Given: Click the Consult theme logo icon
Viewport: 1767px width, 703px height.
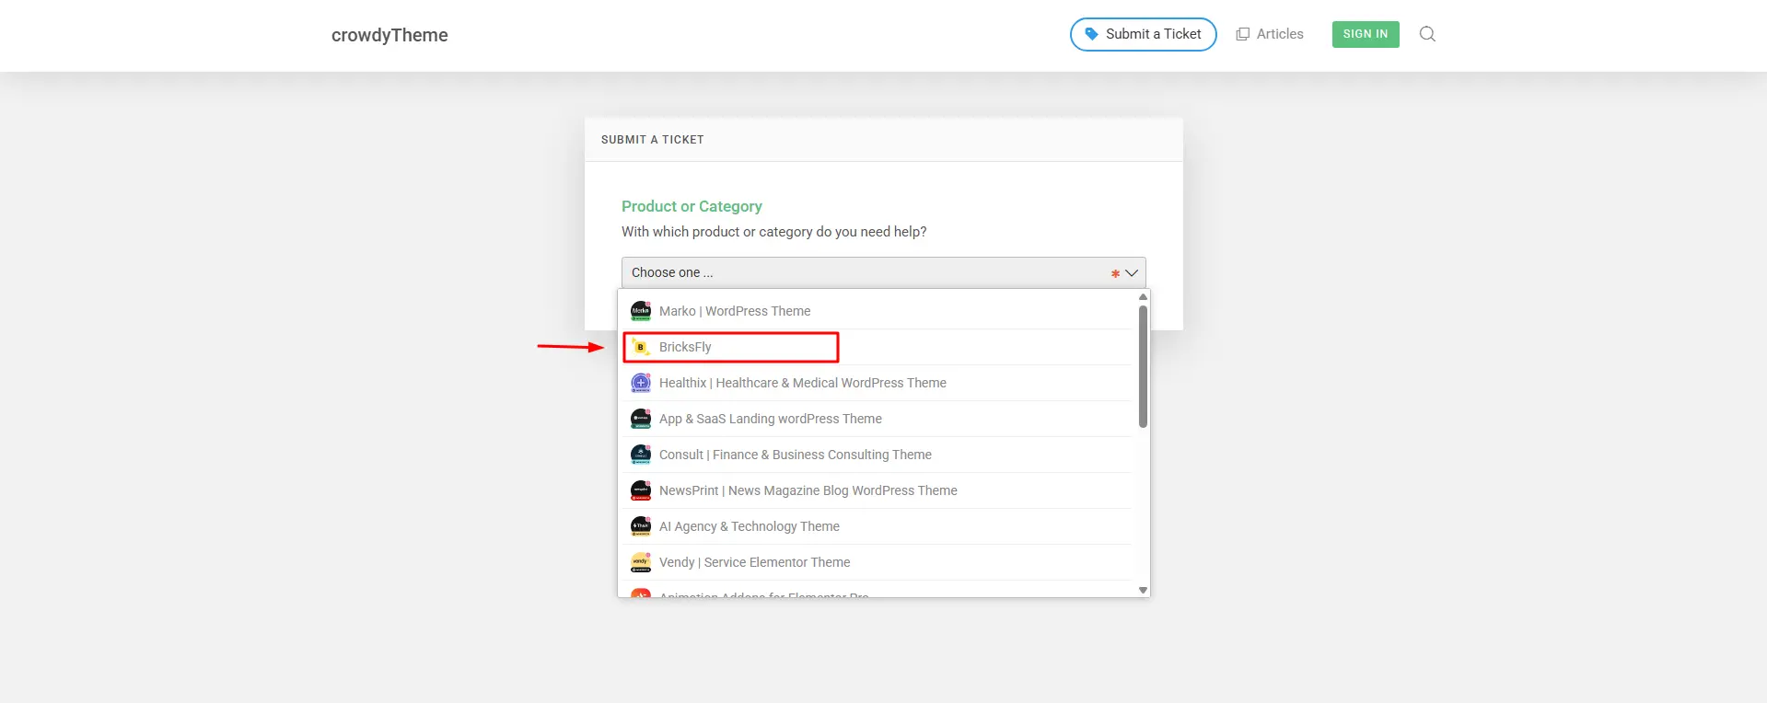Looking at the screenshot, I should pos(641,455).
